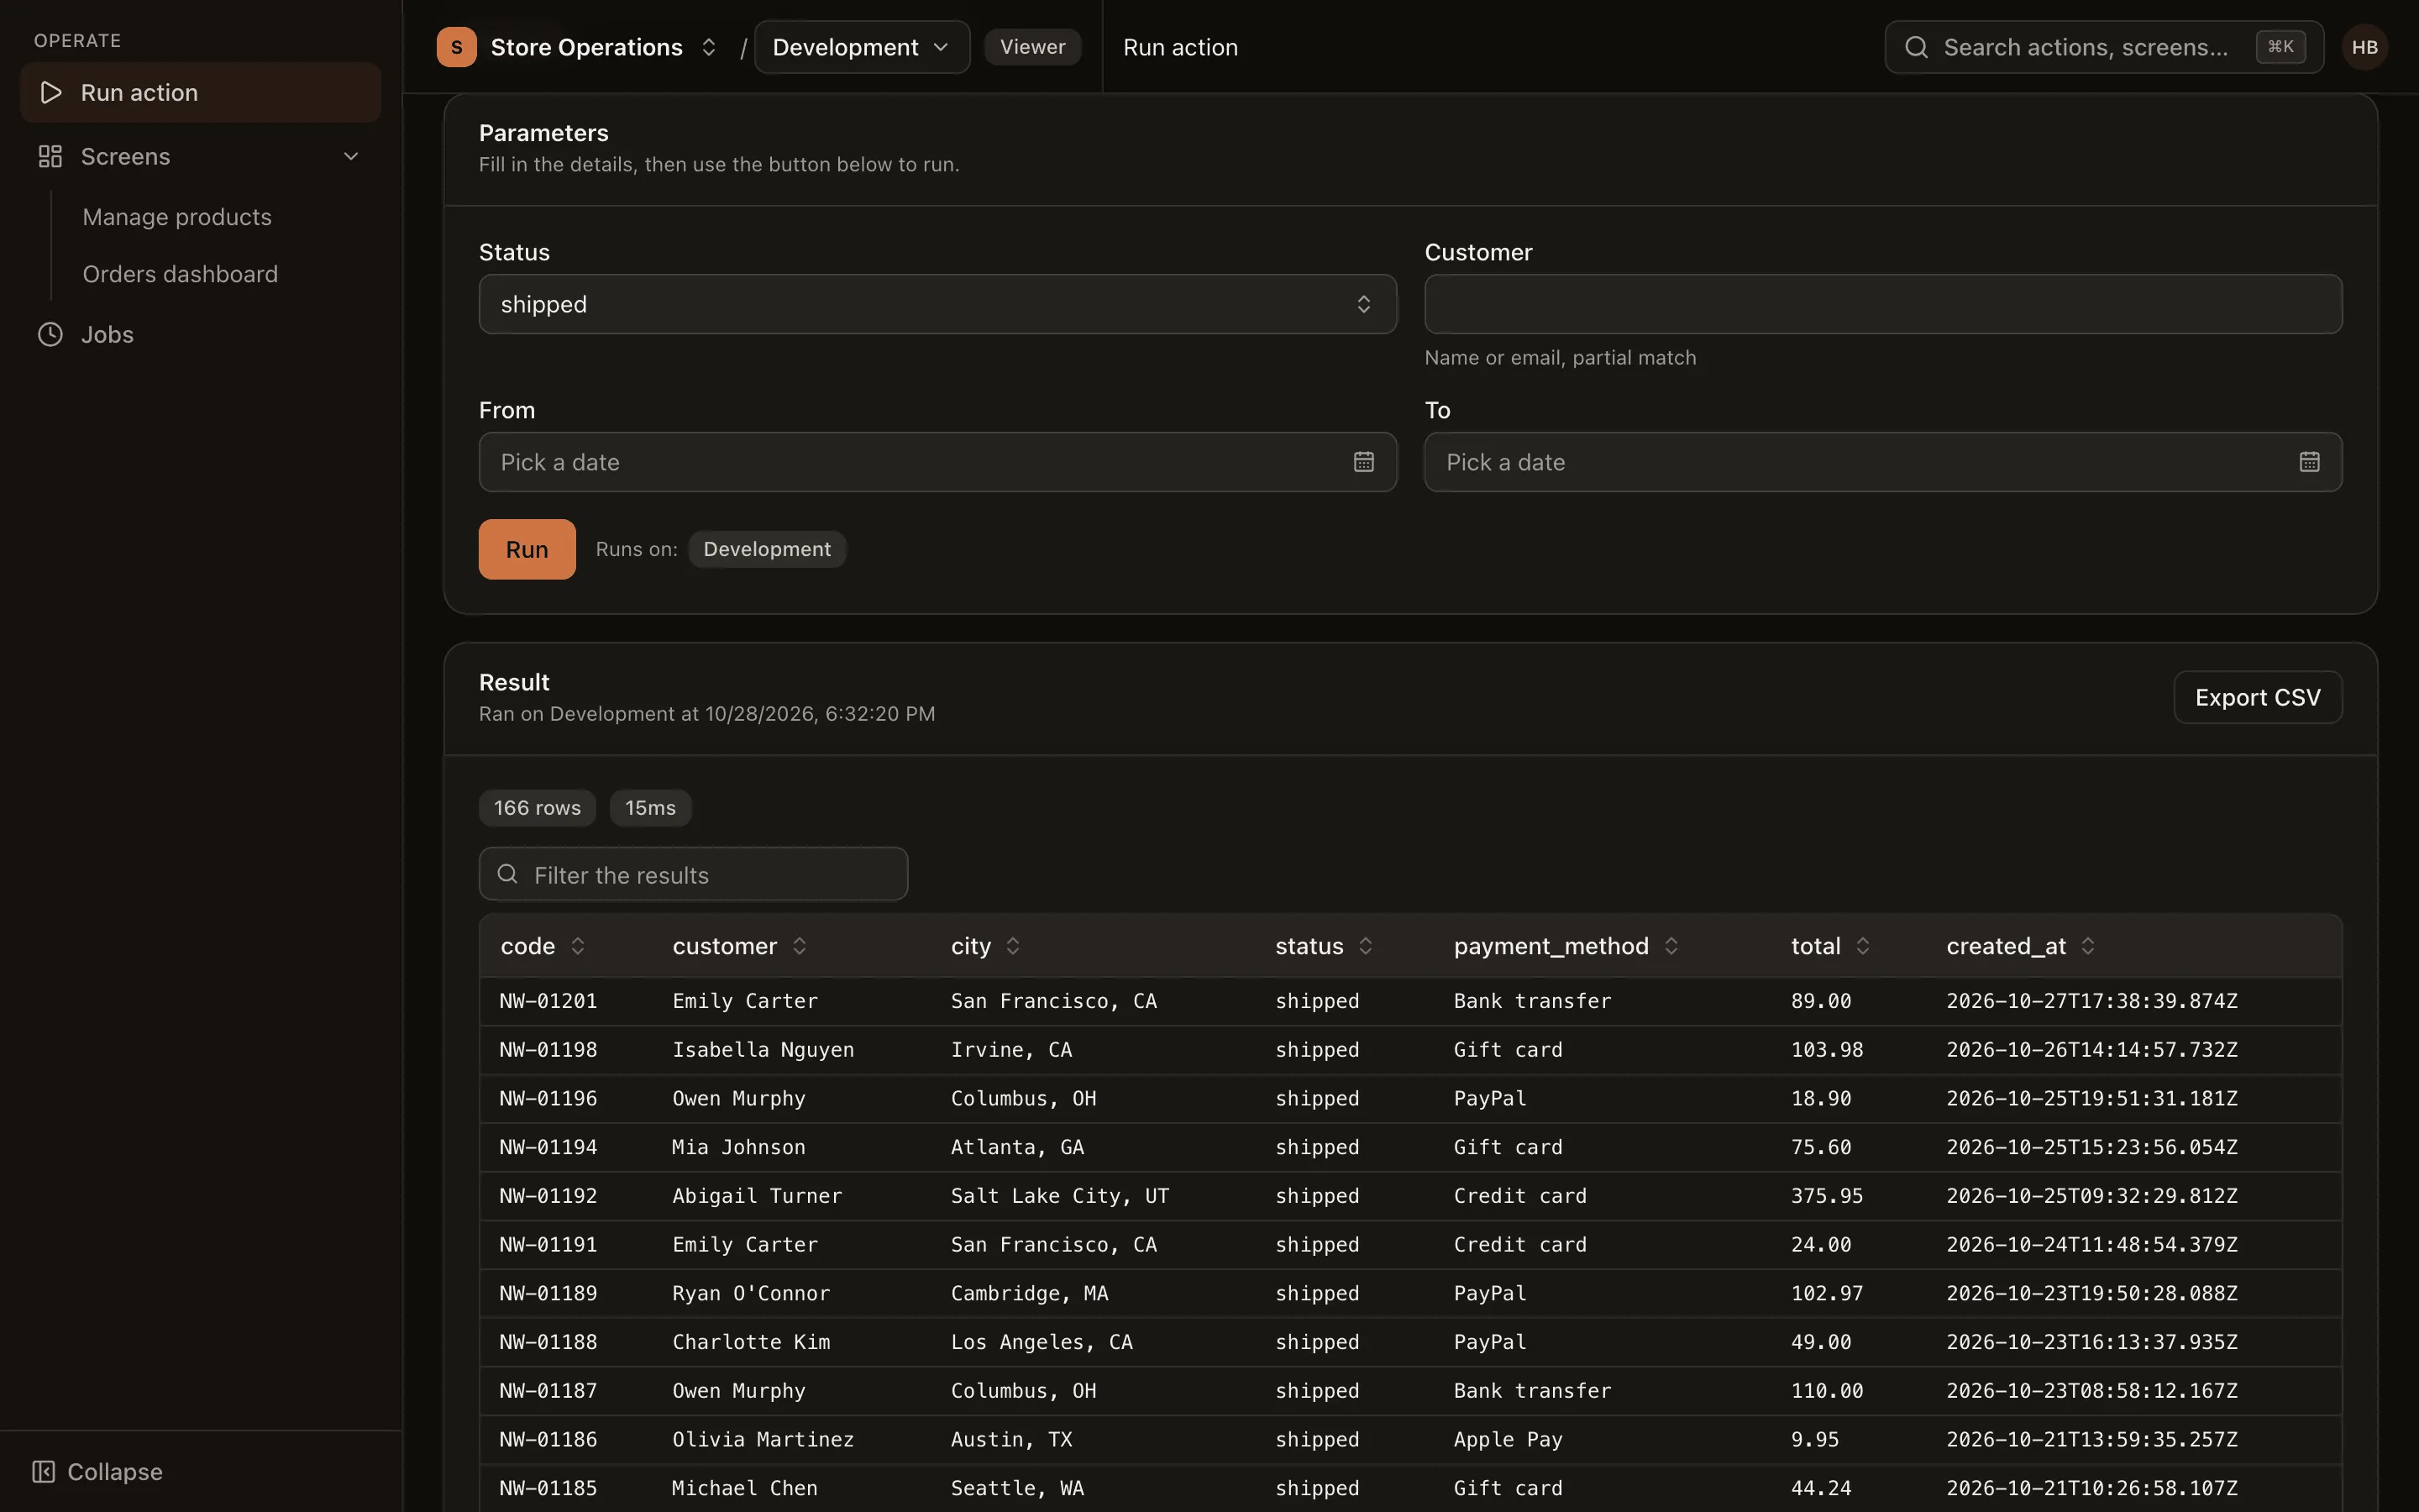Collapse the sidebar with Collapse button

coord(98,1471)
